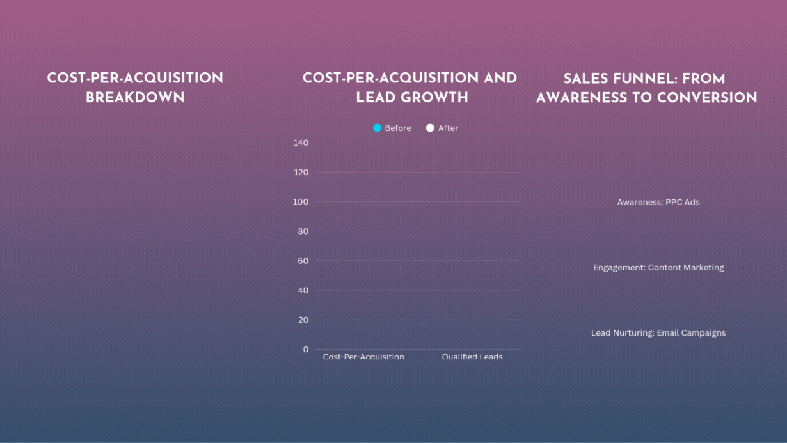Select the 80 y-axis value
This screenshot has width=787, height=443.
pos(303,231)
